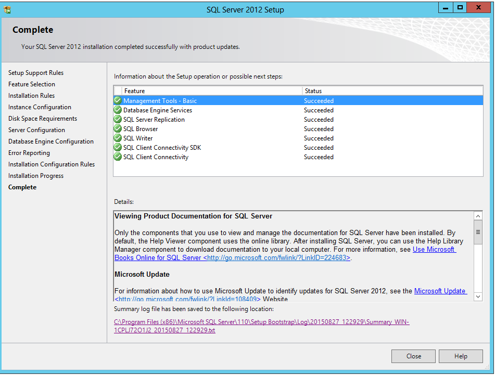Select the SQL Client Connectivity feature name
The image size is (495, 375).
click(x=156, y=157)
